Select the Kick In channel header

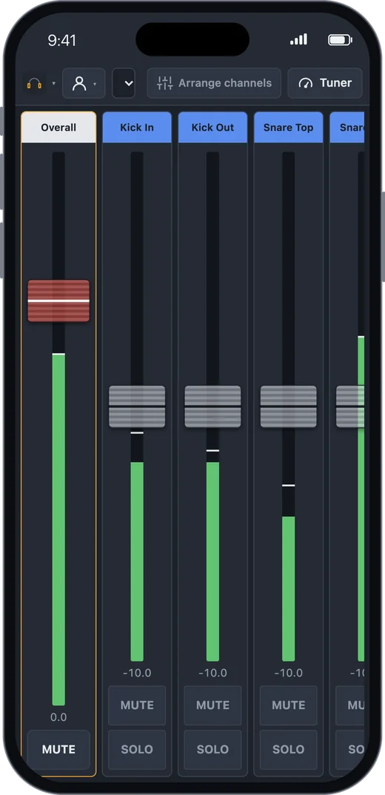137,128
